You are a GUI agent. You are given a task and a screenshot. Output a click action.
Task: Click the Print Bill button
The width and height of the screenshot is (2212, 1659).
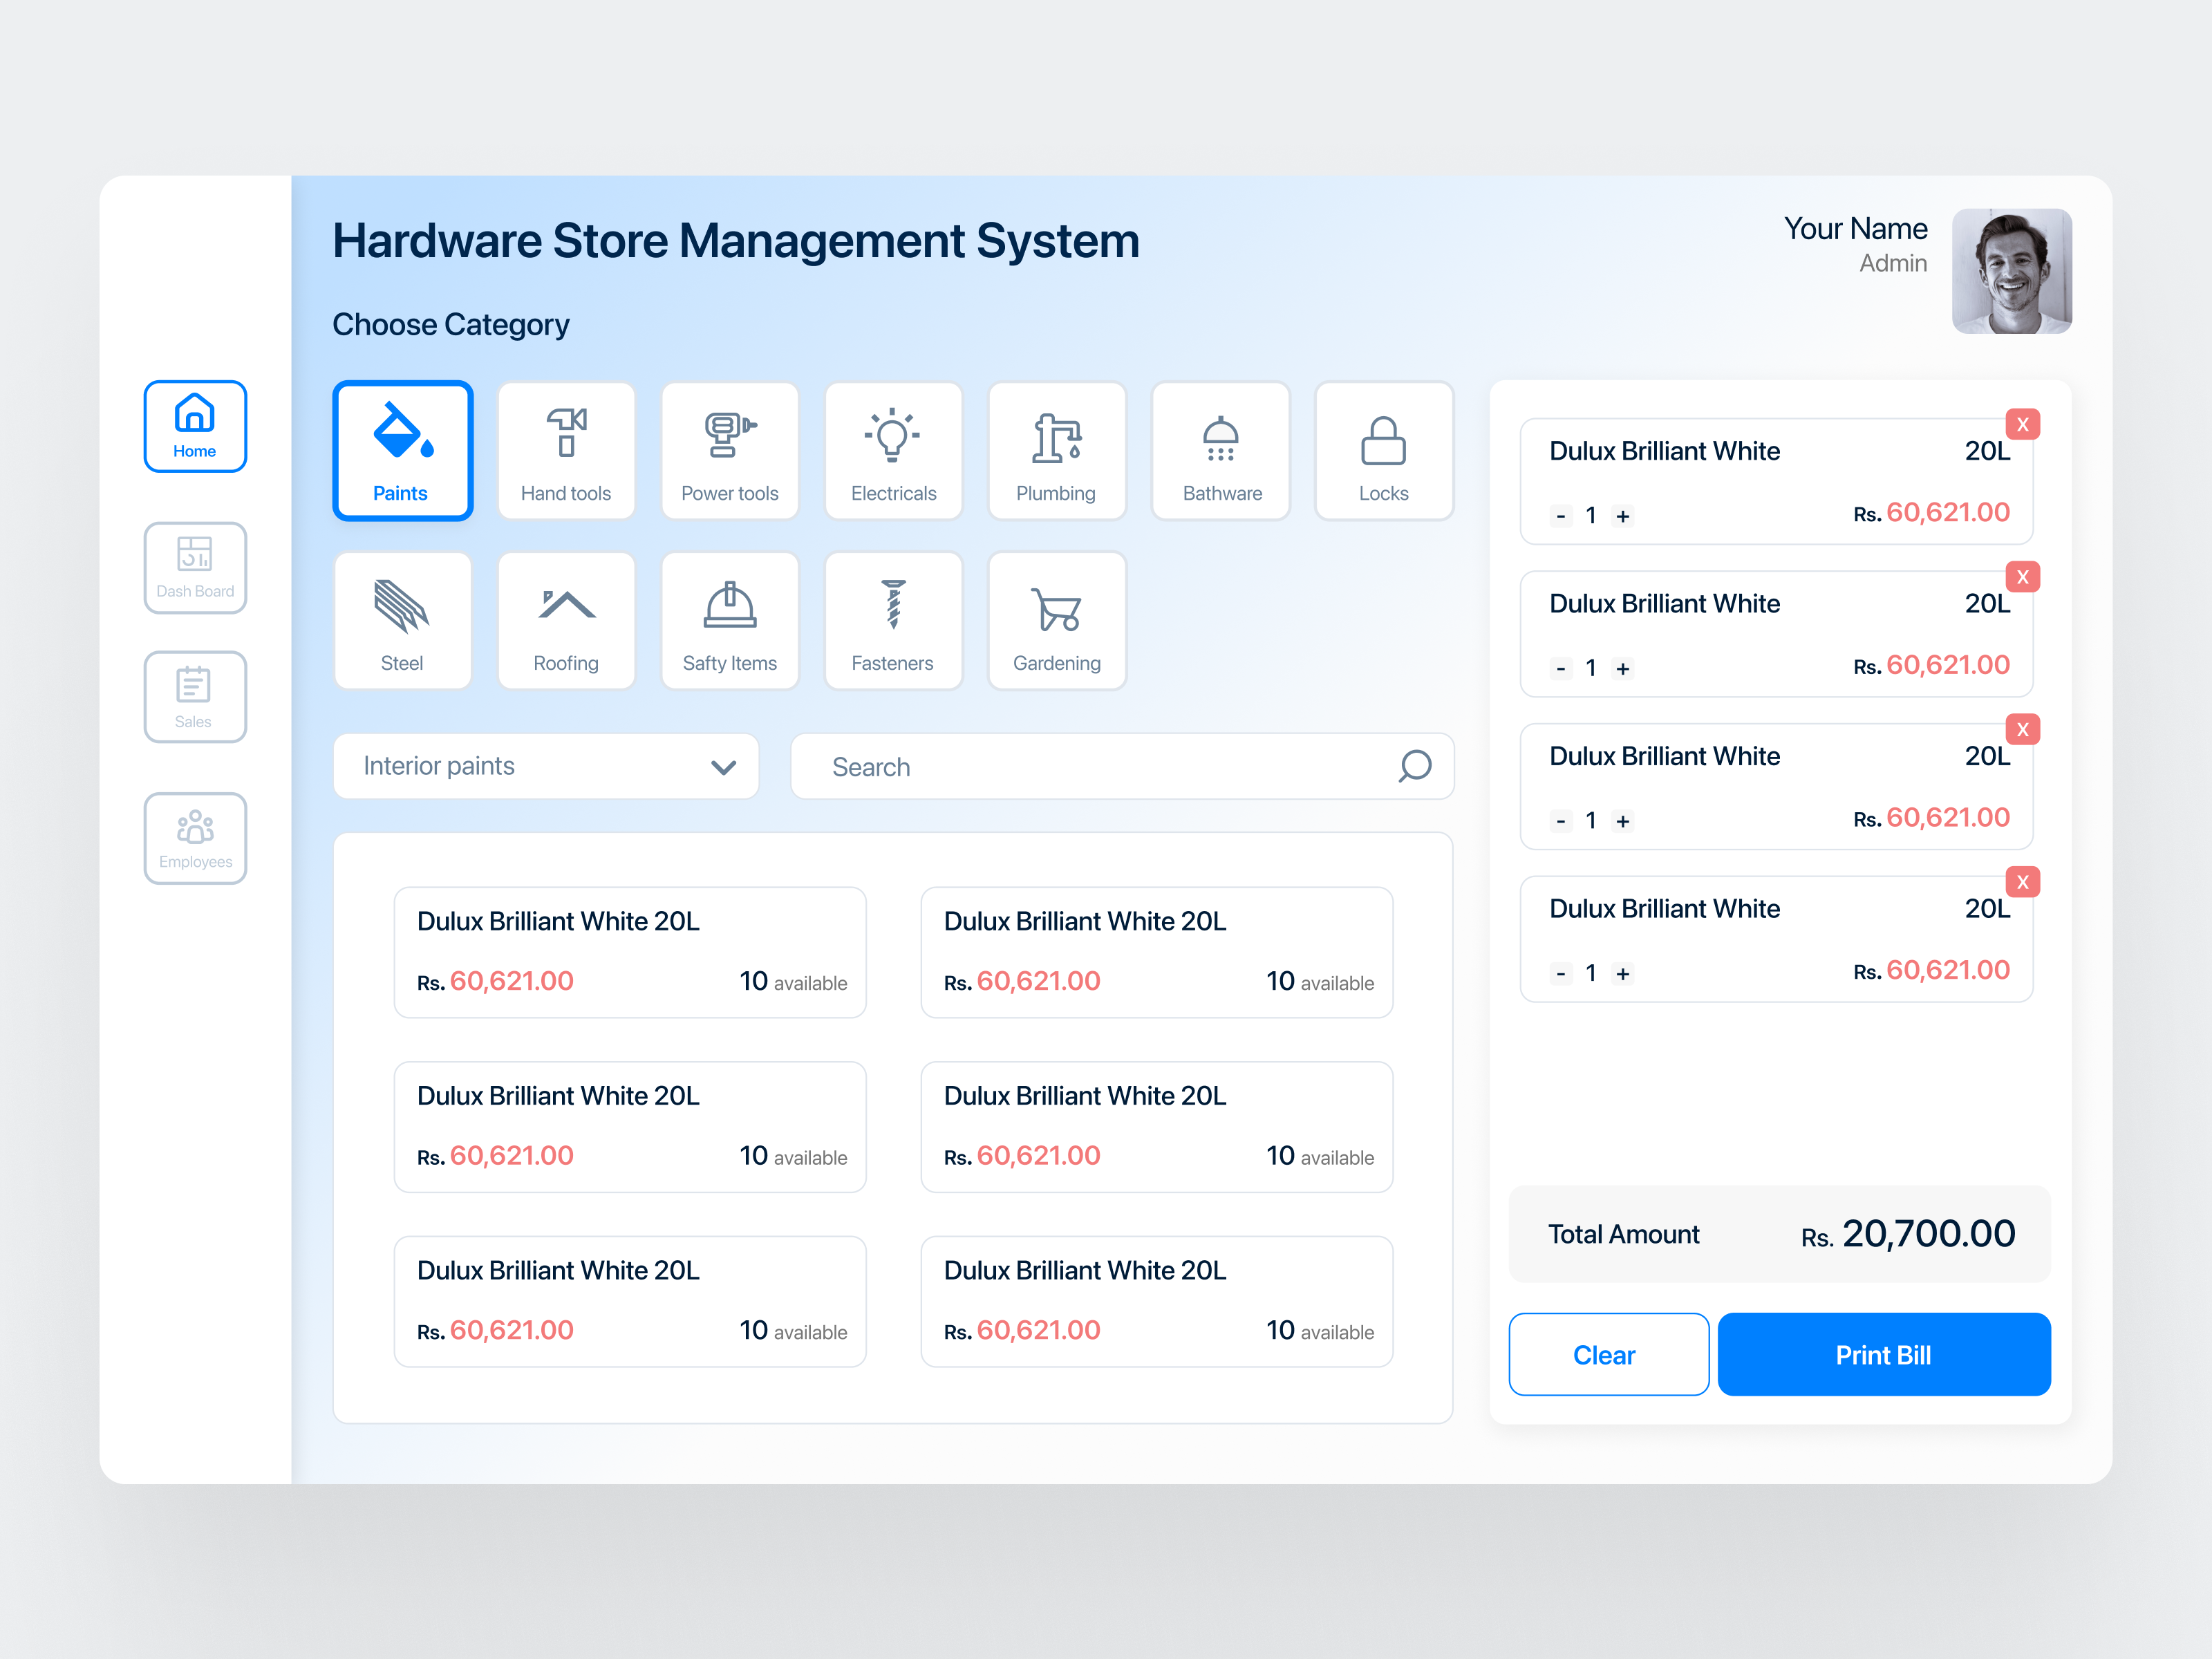click(x=1883, y=1354)
